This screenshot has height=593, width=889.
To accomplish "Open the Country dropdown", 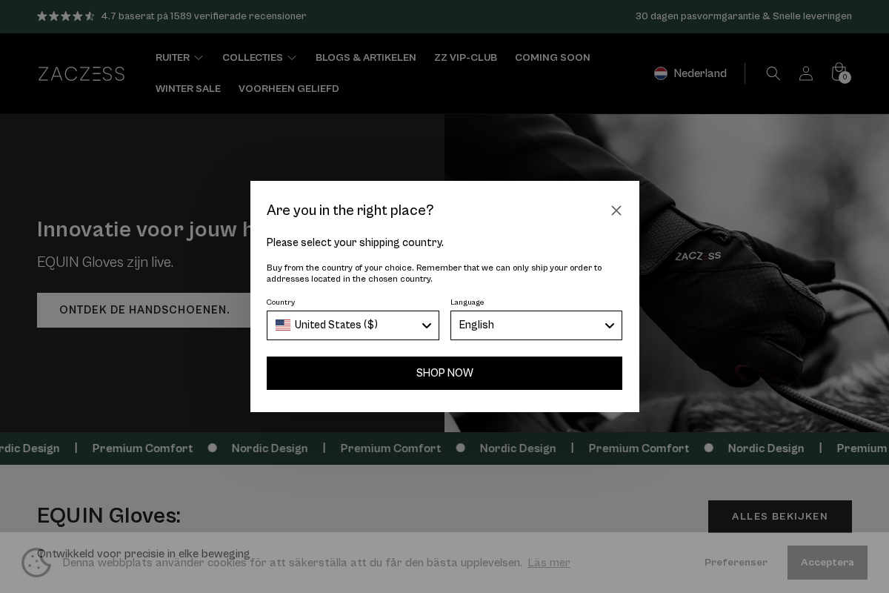I will click(353, 325).
